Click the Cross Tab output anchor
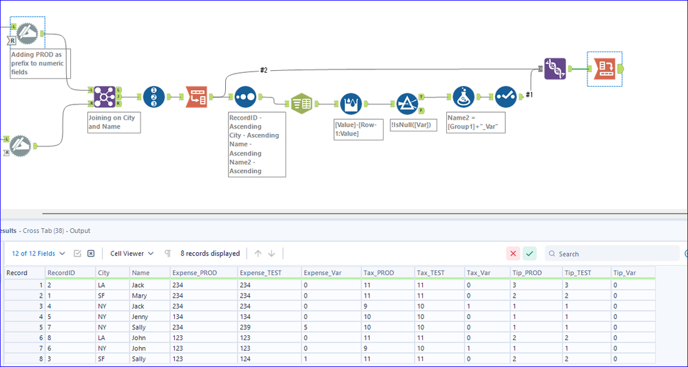 [621, 69]
